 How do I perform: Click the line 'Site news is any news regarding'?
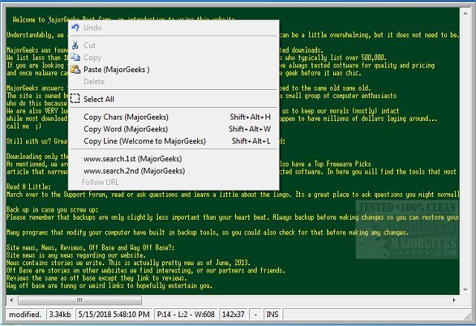(x=76, y=255)
